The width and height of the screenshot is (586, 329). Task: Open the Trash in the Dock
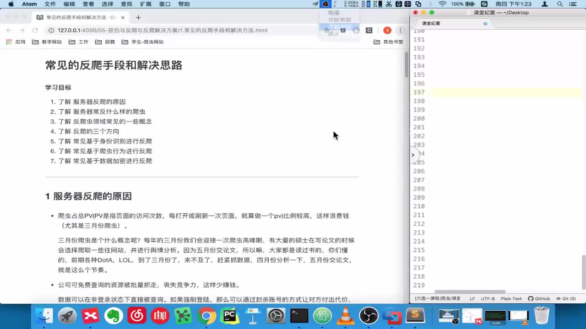click(542, 316)
